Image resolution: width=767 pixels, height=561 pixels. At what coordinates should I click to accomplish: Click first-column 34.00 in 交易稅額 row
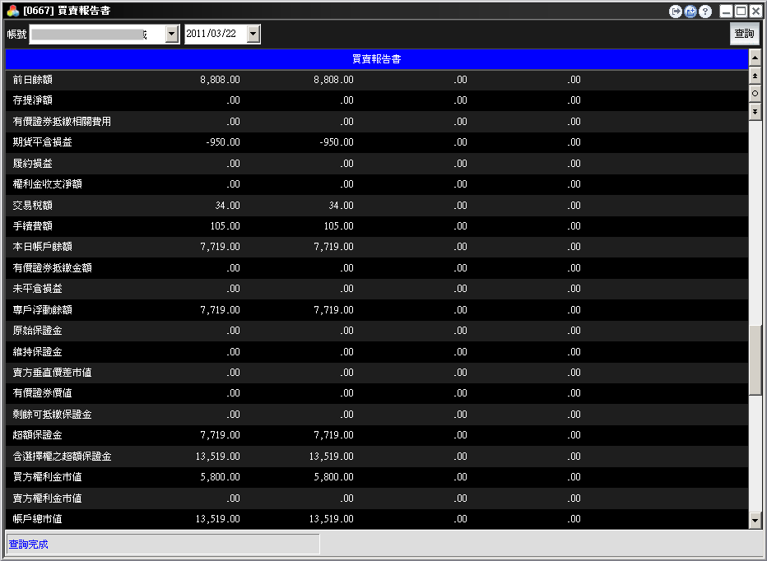pos(228,206)
